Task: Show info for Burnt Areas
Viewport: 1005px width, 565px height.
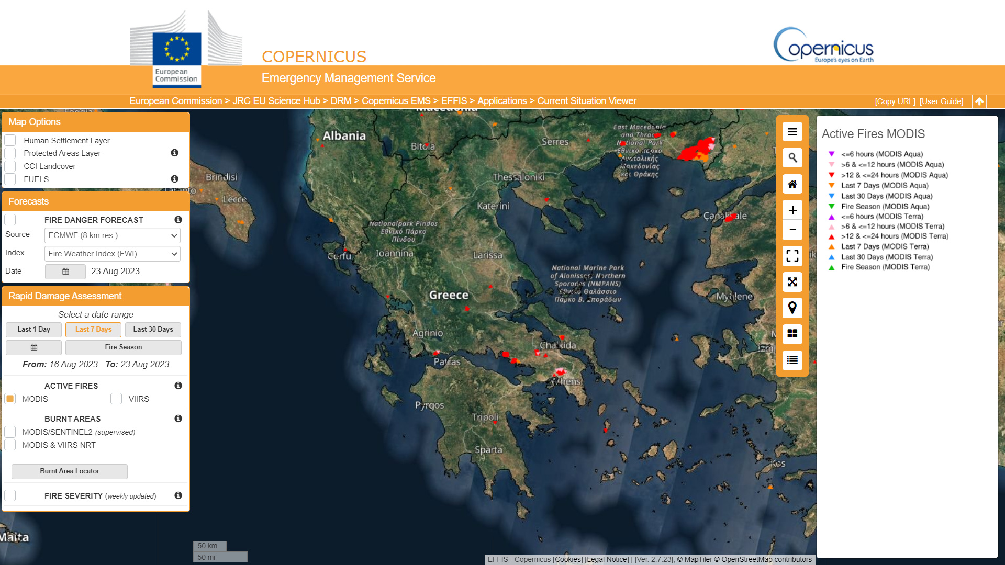Action: coord(178,419)
